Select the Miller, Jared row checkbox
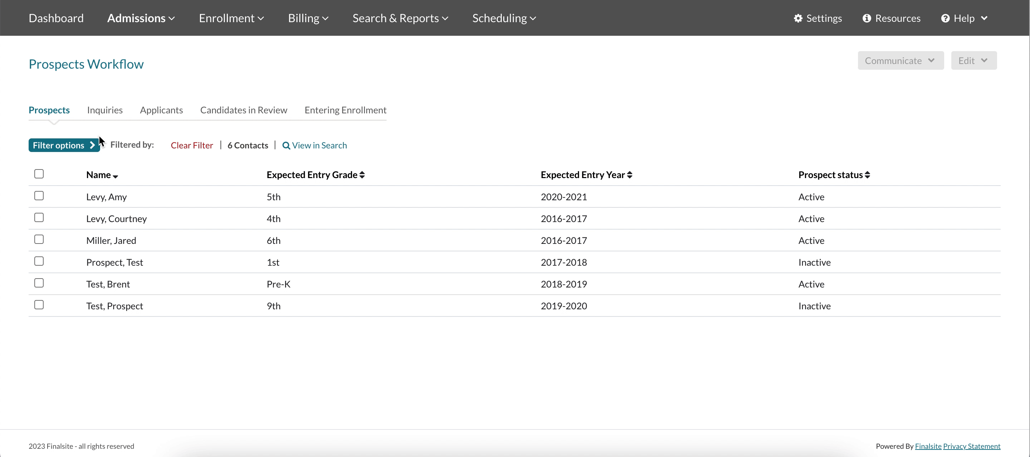The width and height of the screenshot is (1030, 457). click(x=39, y=240)
